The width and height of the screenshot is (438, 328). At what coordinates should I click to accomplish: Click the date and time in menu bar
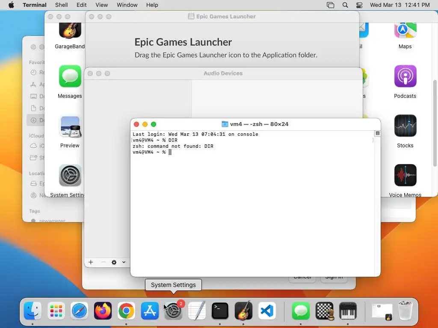400,5
